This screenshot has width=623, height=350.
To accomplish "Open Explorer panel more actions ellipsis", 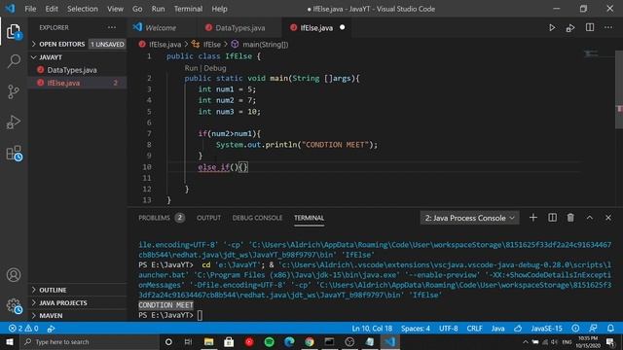I will [112, 27].
